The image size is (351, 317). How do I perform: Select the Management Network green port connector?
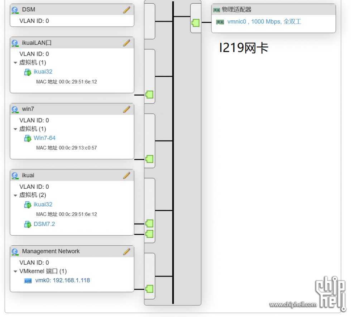pyautogui.click(x=149, y=289)
